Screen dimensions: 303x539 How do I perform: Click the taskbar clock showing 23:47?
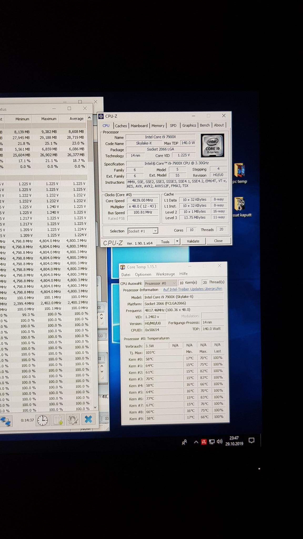[234, 441]
